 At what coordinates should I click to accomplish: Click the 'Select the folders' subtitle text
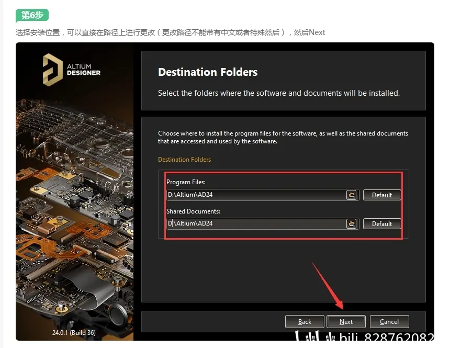point(279,93)
